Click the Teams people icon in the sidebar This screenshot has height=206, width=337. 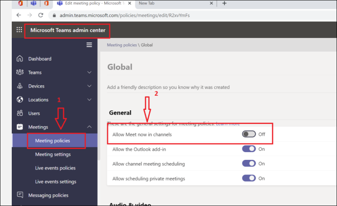pos(20,72)
